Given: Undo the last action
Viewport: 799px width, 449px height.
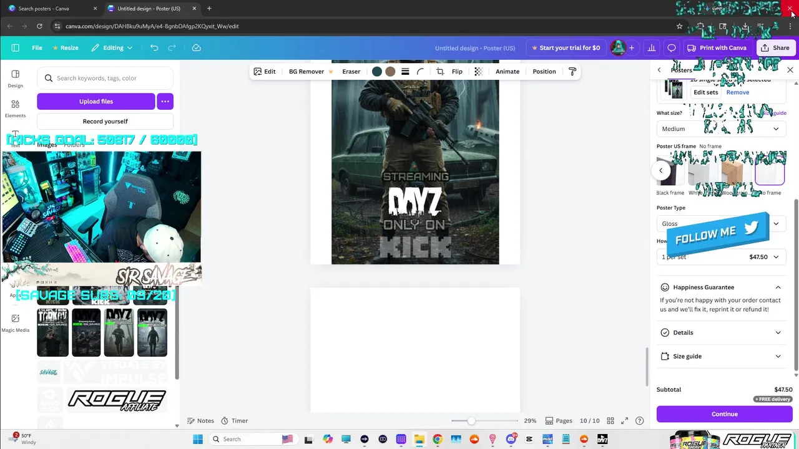Looking at the screenshot, I should coord(154,48).
